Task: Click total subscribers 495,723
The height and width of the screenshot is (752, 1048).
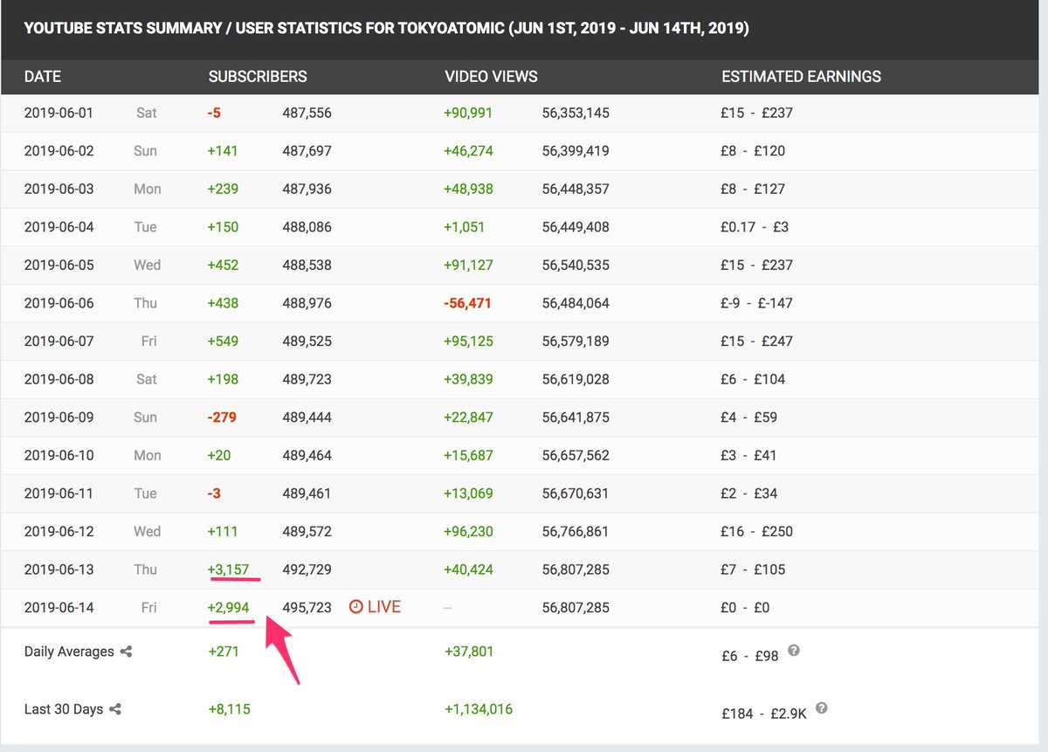Action: pos(307,607)
